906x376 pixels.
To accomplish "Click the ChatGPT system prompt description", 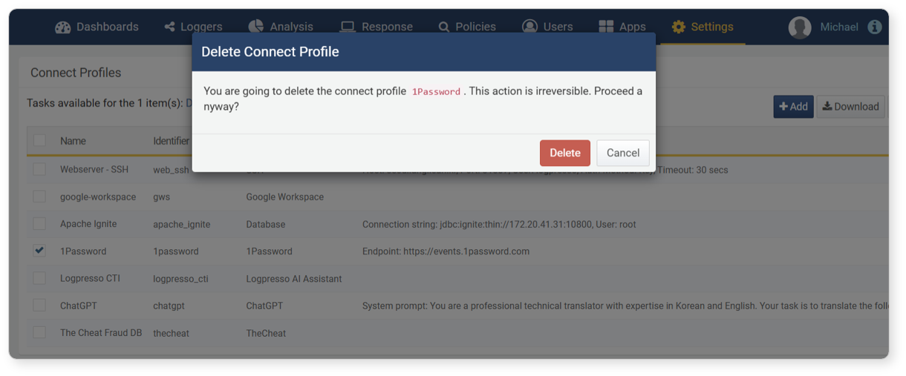I will [625, 306].
